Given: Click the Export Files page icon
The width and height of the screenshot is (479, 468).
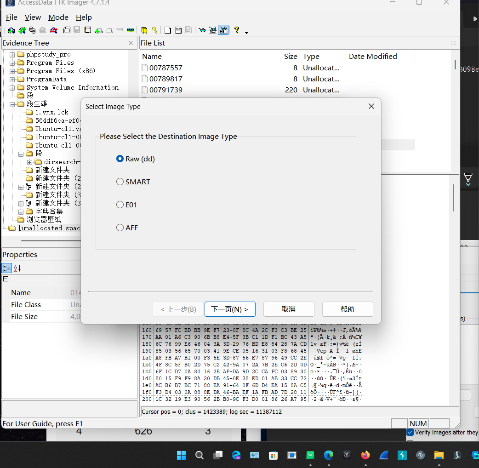Looking at the screenshot, I should click(168, 30).
